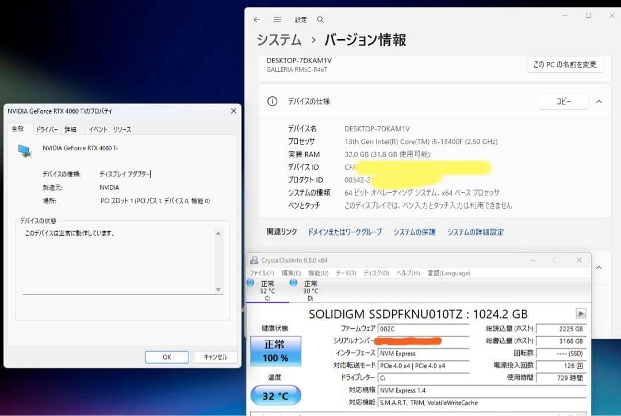Open 編集(E) menu in CrystalDiskInfo
Image resolution: width=621 pixels, height=416 pixels.
[x=291, y=273]
